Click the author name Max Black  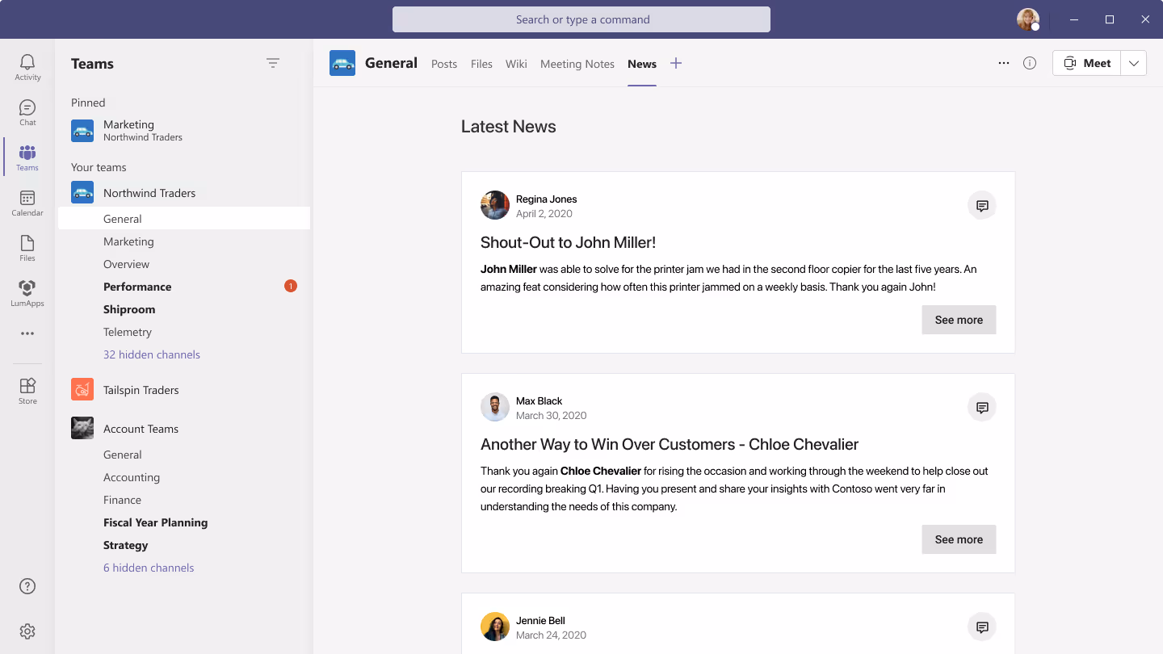click(539, 400)
